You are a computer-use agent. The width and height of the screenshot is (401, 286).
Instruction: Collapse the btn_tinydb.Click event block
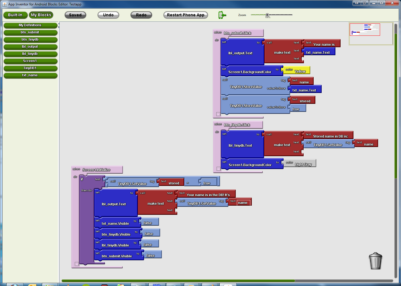218,169
